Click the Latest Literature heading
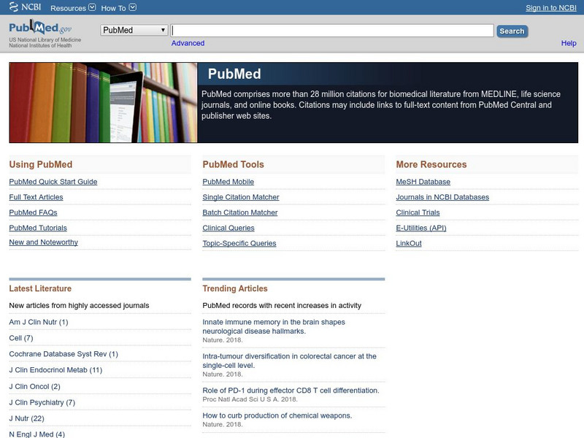Image resolution: width=584 pixels, height=438 pixels. 40,288
